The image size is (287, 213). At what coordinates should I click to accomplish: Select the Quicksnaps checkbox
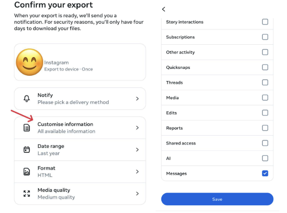point(265,67)
